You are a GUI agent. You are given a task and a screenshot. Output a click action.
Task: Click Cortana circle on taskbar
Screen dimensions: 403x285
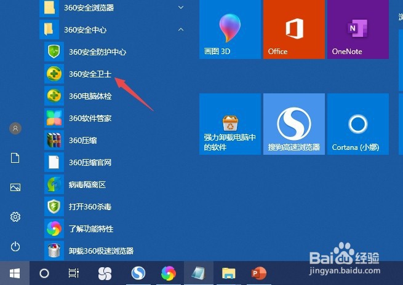click(x=44, y=273)
